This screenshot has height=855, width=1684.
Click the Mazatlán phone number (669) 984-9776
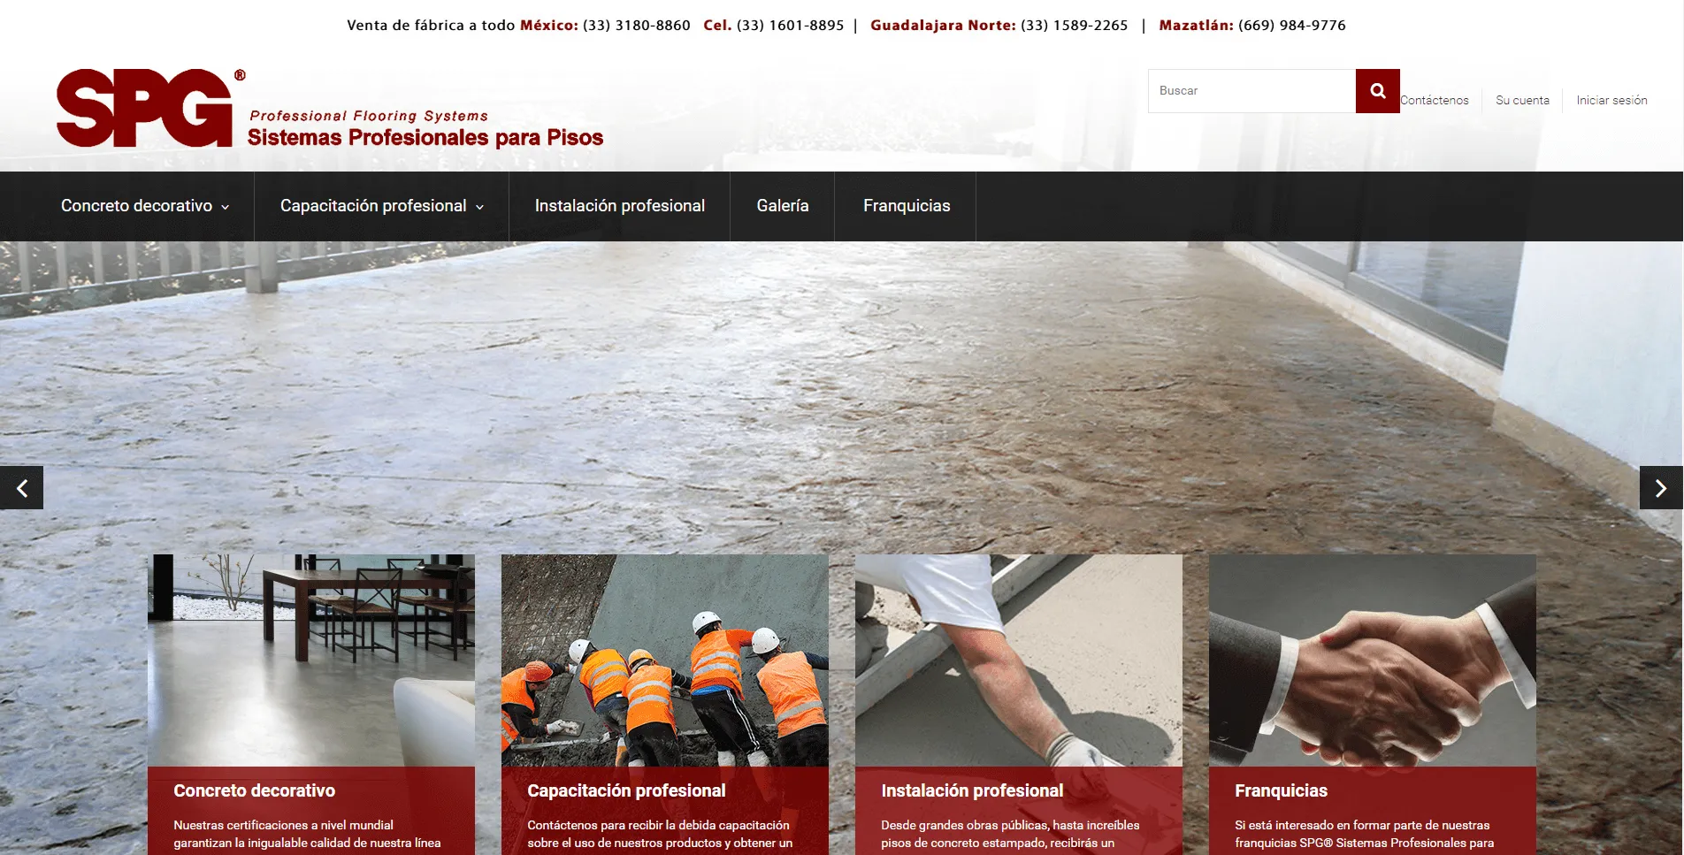(x=1291, y=26)
